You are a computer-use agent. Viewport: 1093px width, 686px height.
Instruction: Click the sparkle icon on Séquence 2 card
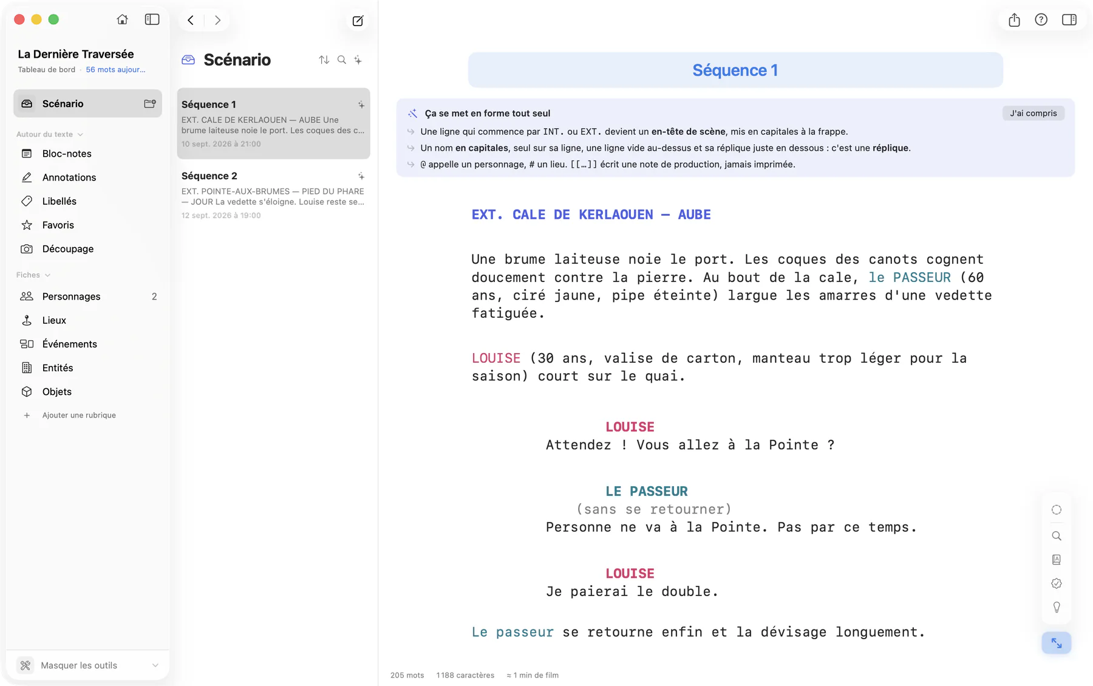(x=361, y=176)
